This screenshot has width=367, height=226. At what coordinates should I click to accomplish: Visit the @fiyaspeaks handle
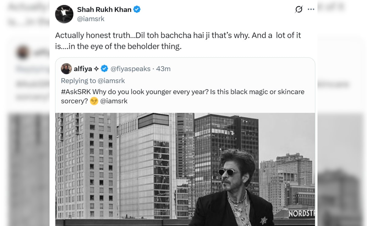point(130,69)
